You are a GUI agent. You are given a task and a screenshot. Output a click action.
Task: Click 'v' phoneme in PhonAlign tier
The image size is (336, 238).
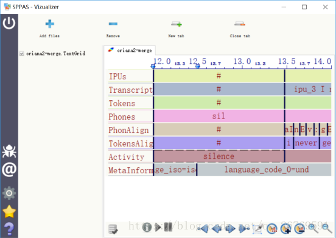click(310, 129)
